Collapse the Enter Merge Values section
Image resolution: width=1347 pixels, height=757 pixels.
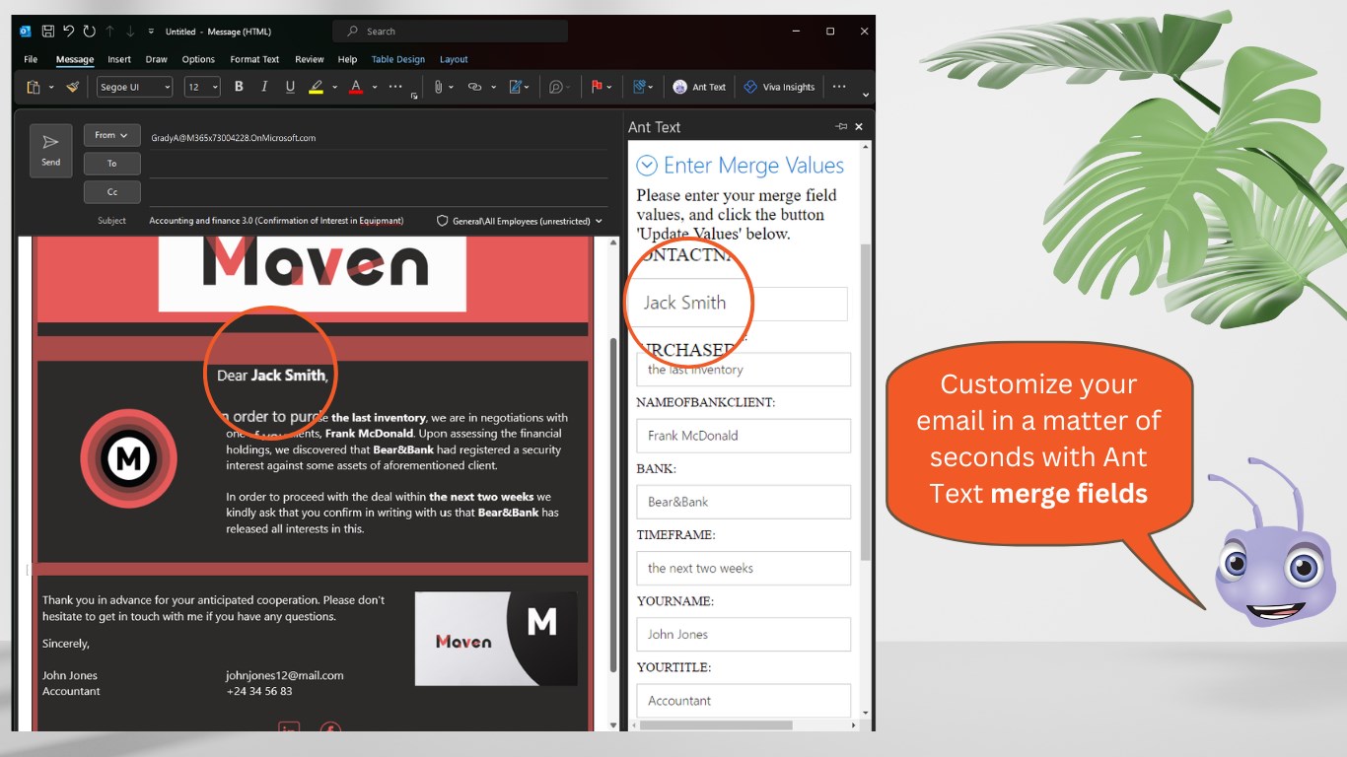[647, 166]
